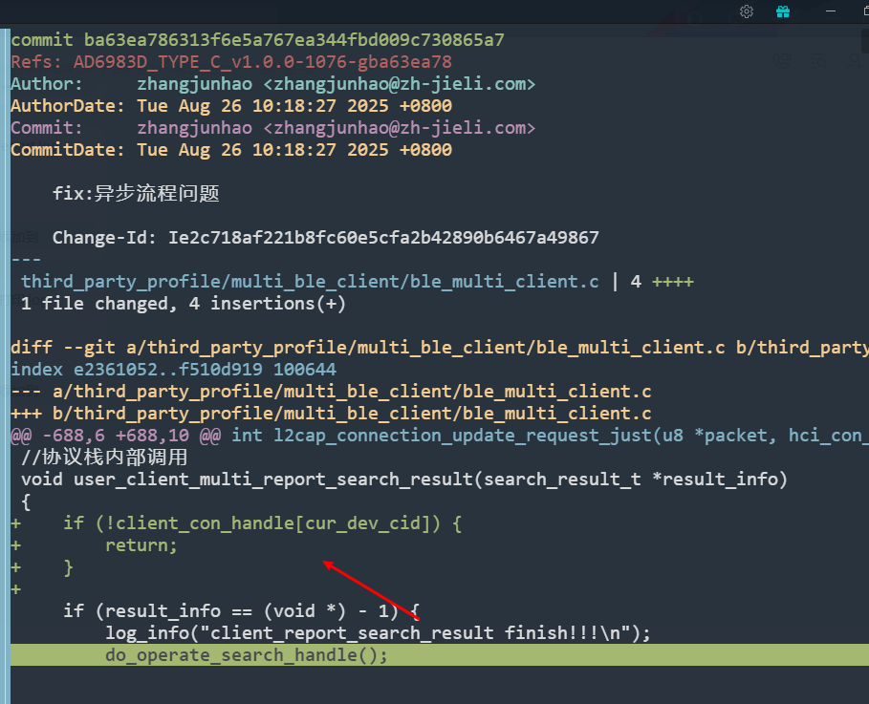
Task: Click the user_client_multi_report_search_result function signature
Action: [404, 480]
